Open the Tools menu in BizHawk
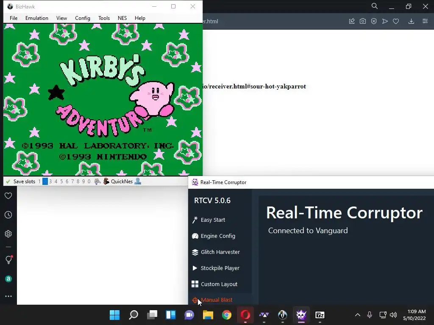Screen dimensions: 434x325 [x=104, y=18]
